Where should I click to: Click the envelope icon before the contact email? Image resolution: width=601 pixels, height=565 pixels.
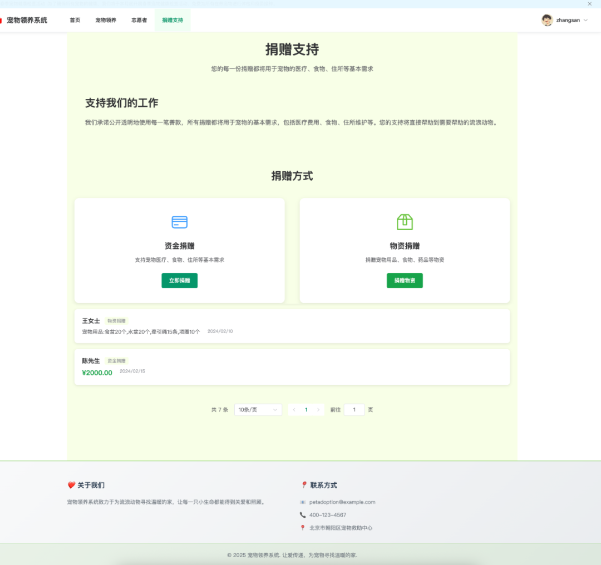(x=302, y=502)
